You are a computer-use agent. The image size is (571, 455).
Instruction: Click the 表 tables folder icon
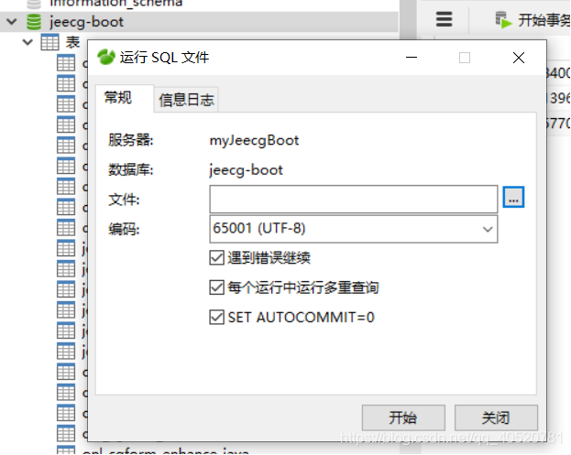click(49, 42)
